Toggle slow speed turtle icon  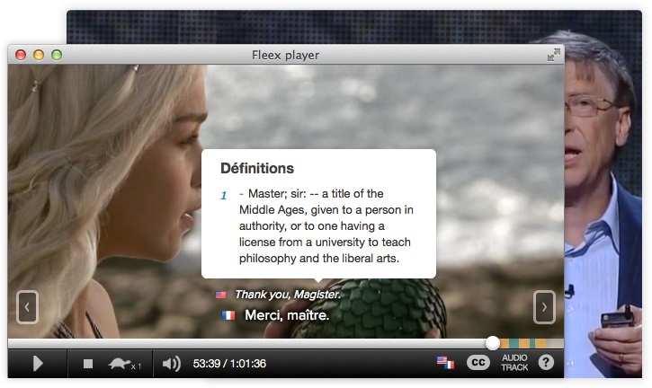point(124,364)
